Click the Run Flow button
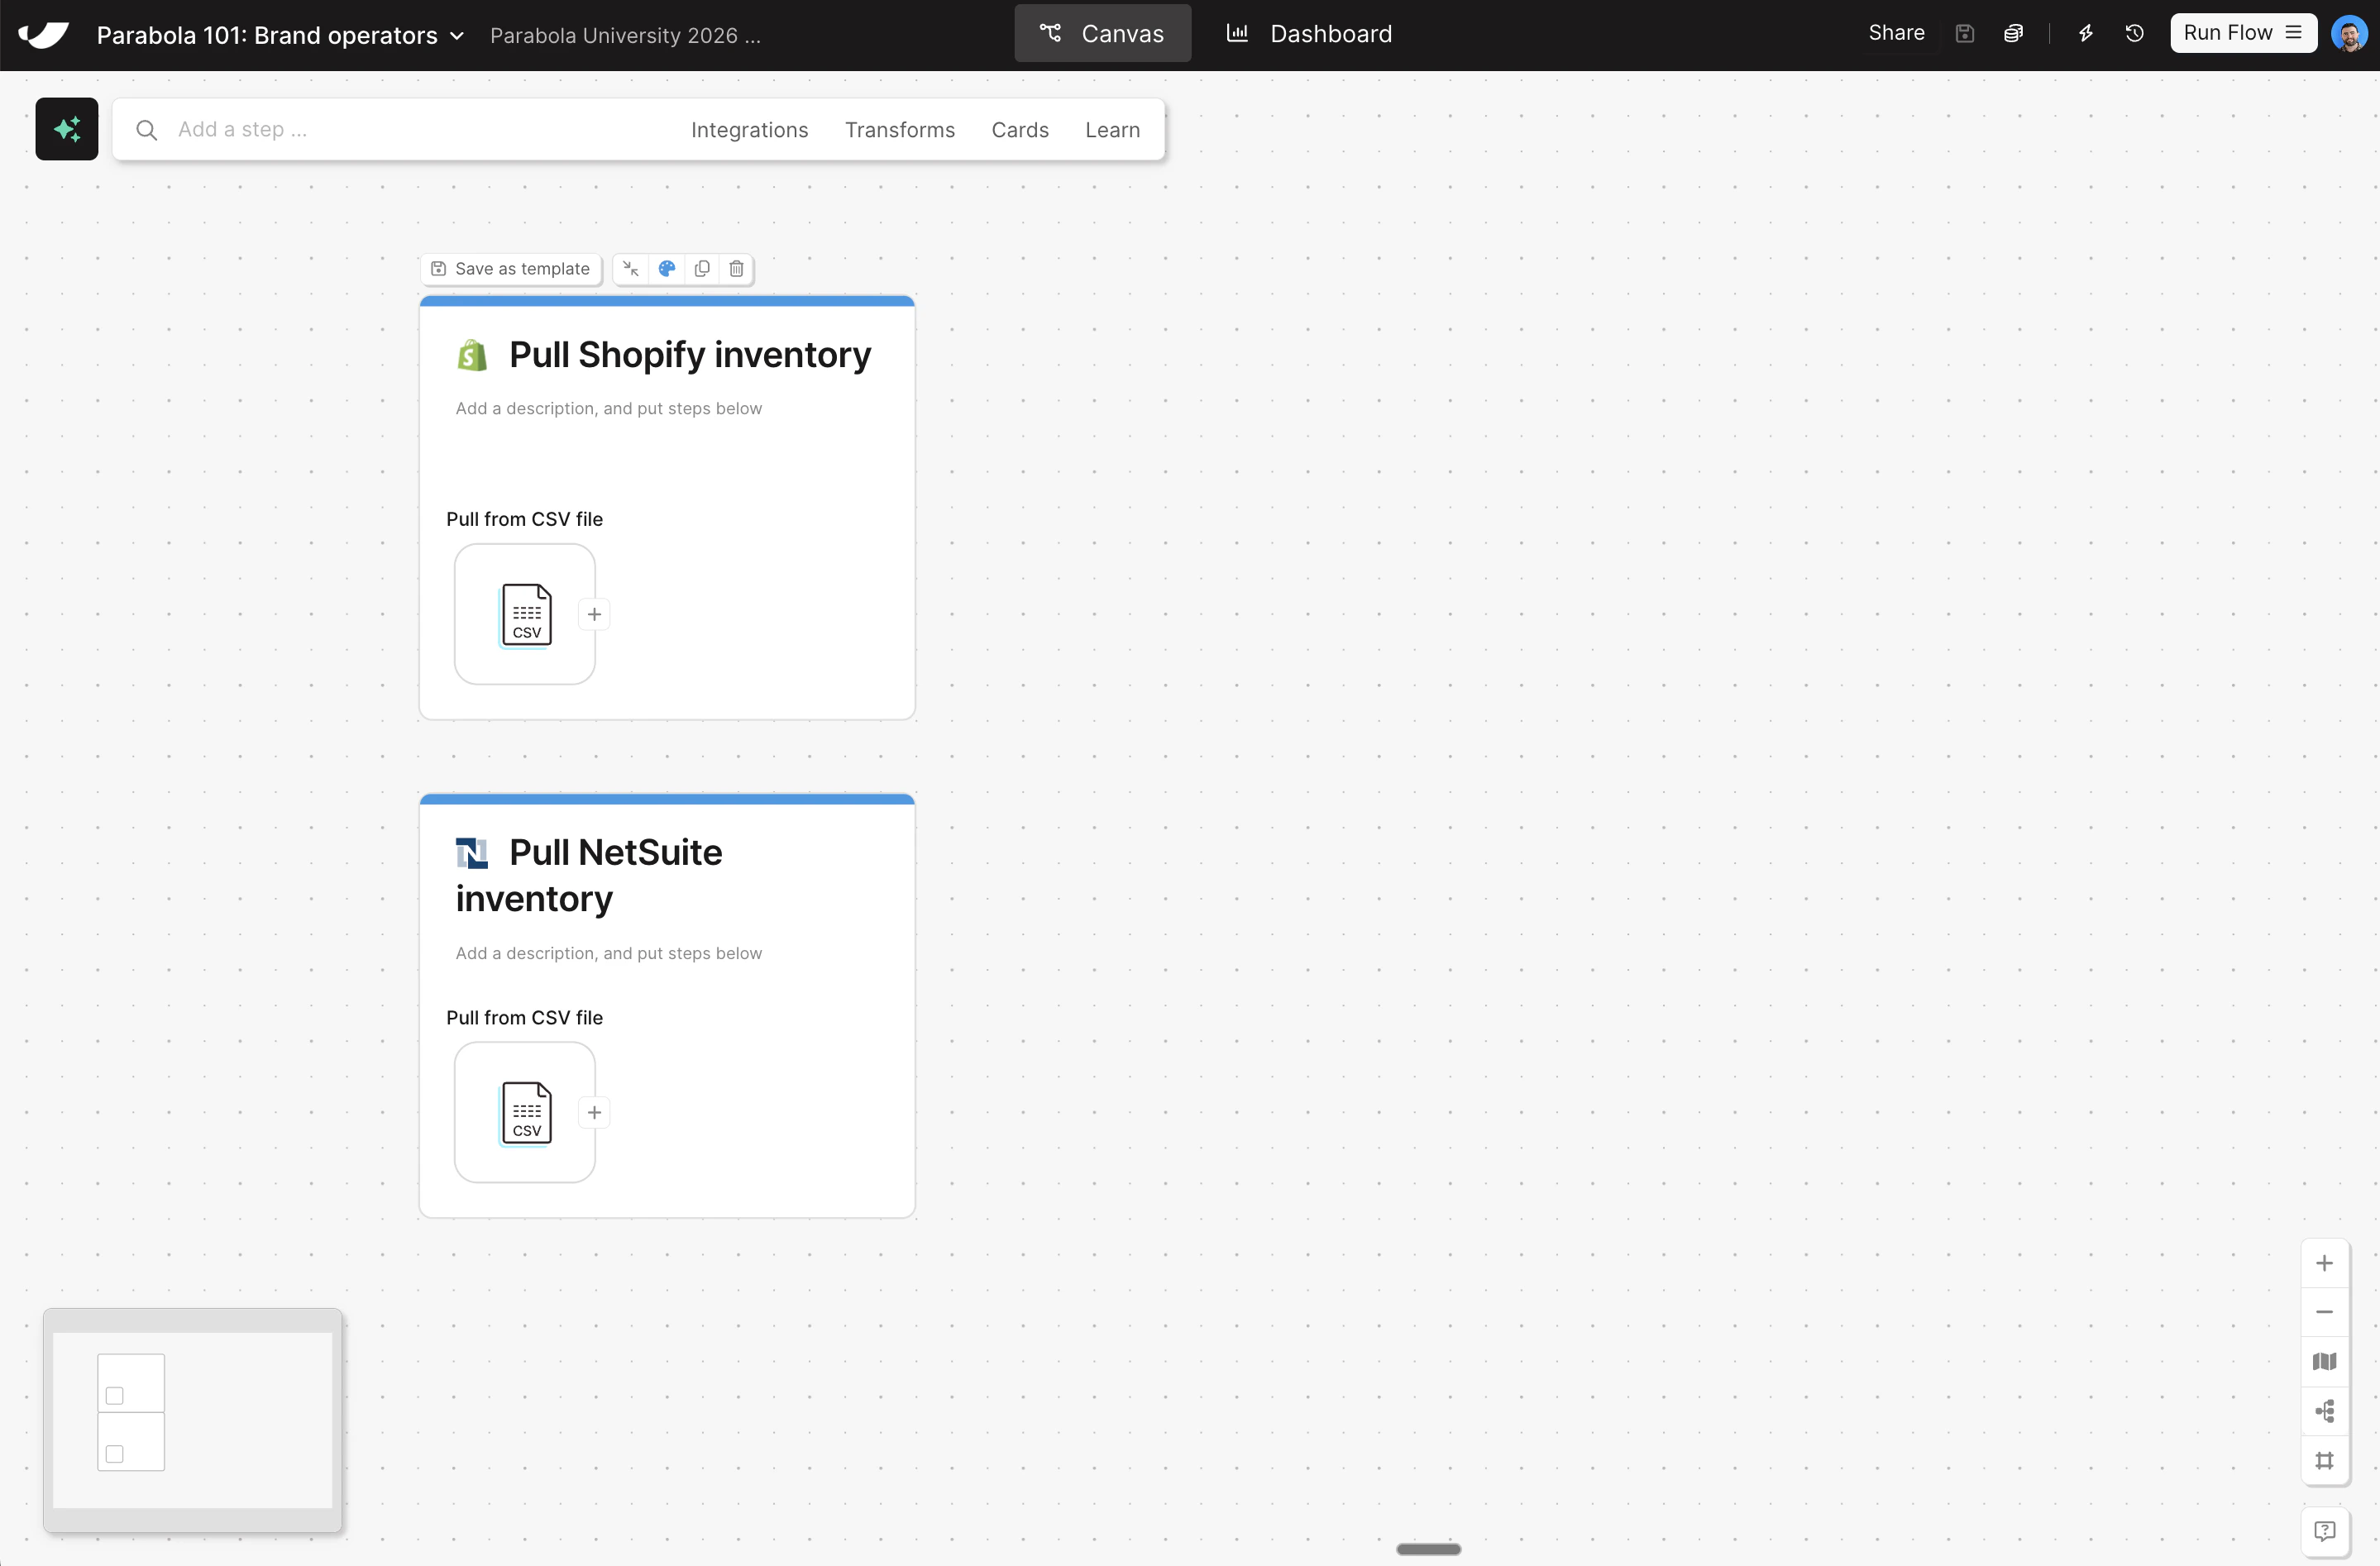The image size is (2380, 1566). pos(2243,33)
